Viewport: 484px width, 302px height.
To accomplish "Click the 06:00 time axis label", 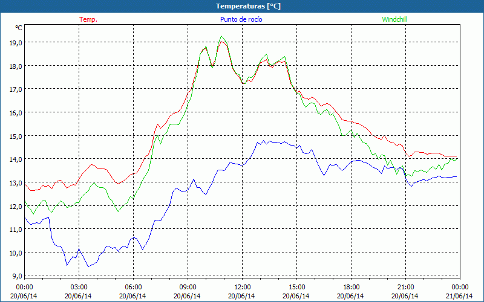I will pos(133,288).
